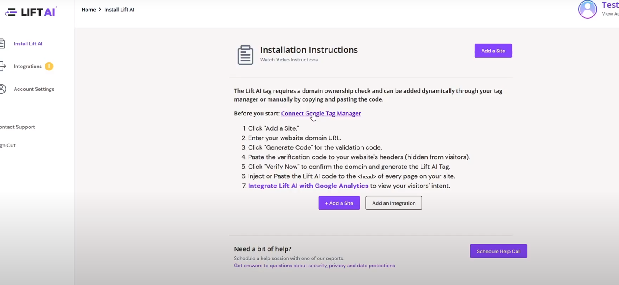Open Watch Video Instructions link
The height and width of the screenshot is (285, 619).
coord(289,60)
